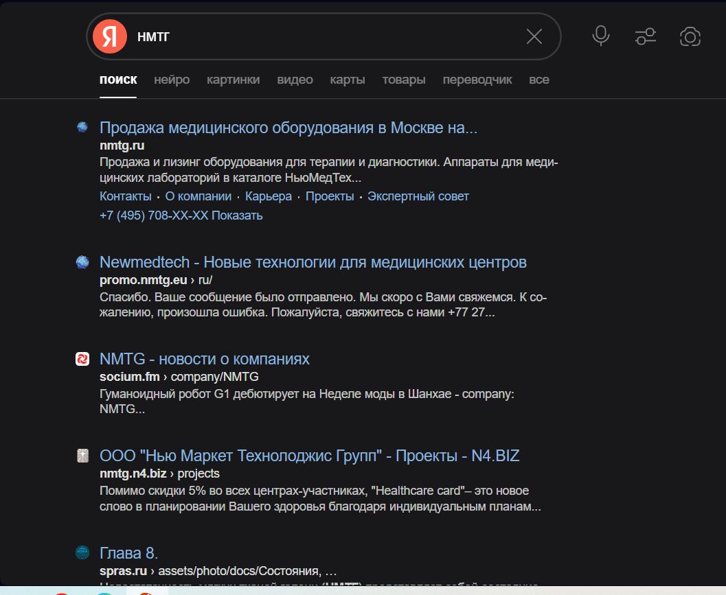Open the result Продажа медицинского оборудования в Москве
The height and width of the screenshot is (595, 726).
(x=288, y=127)
